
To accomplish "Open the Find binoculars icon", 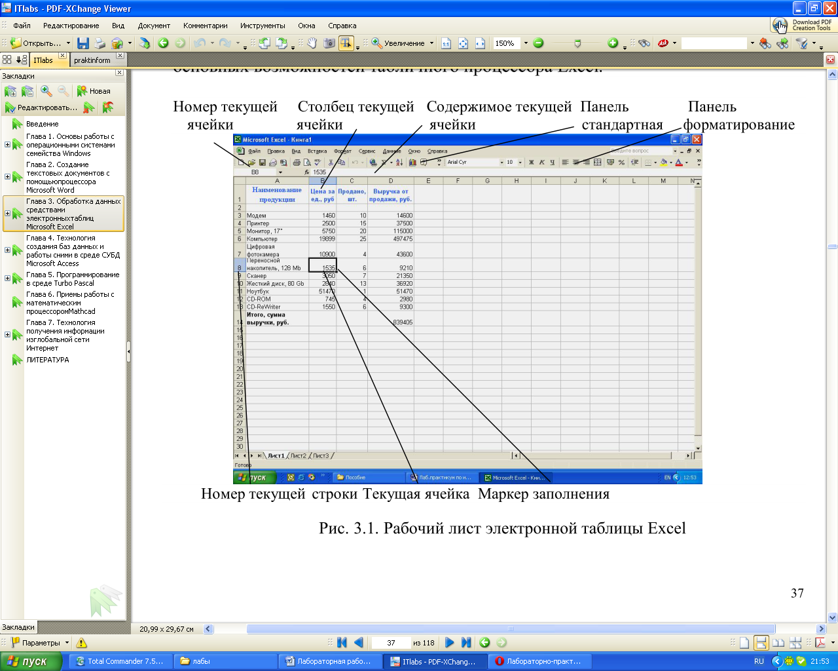I will pos(644,43).
